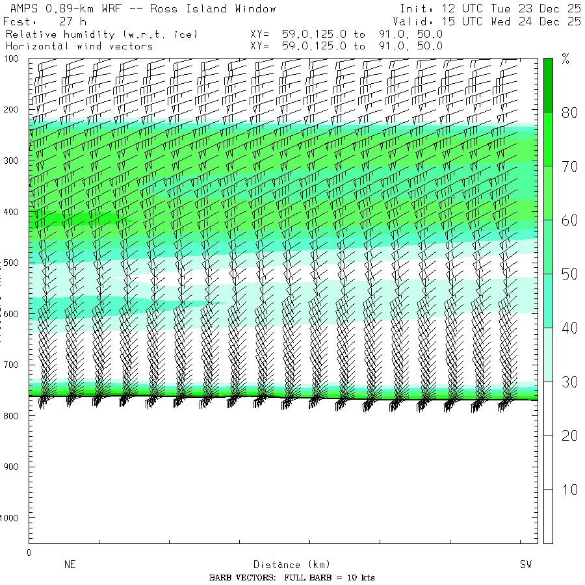The image size is (585, 585).
Task: Click the color bar segment between 50 and 60
Action: pyautogui.click(x=548, y=246)
